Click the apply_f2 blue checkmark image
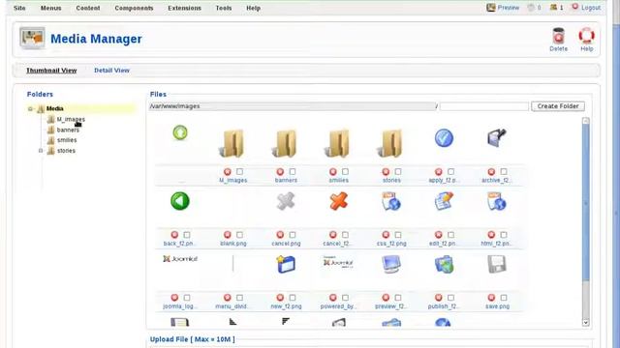This screenshot has height=348, width=620. pyautogui.click(x=444, y=138)
